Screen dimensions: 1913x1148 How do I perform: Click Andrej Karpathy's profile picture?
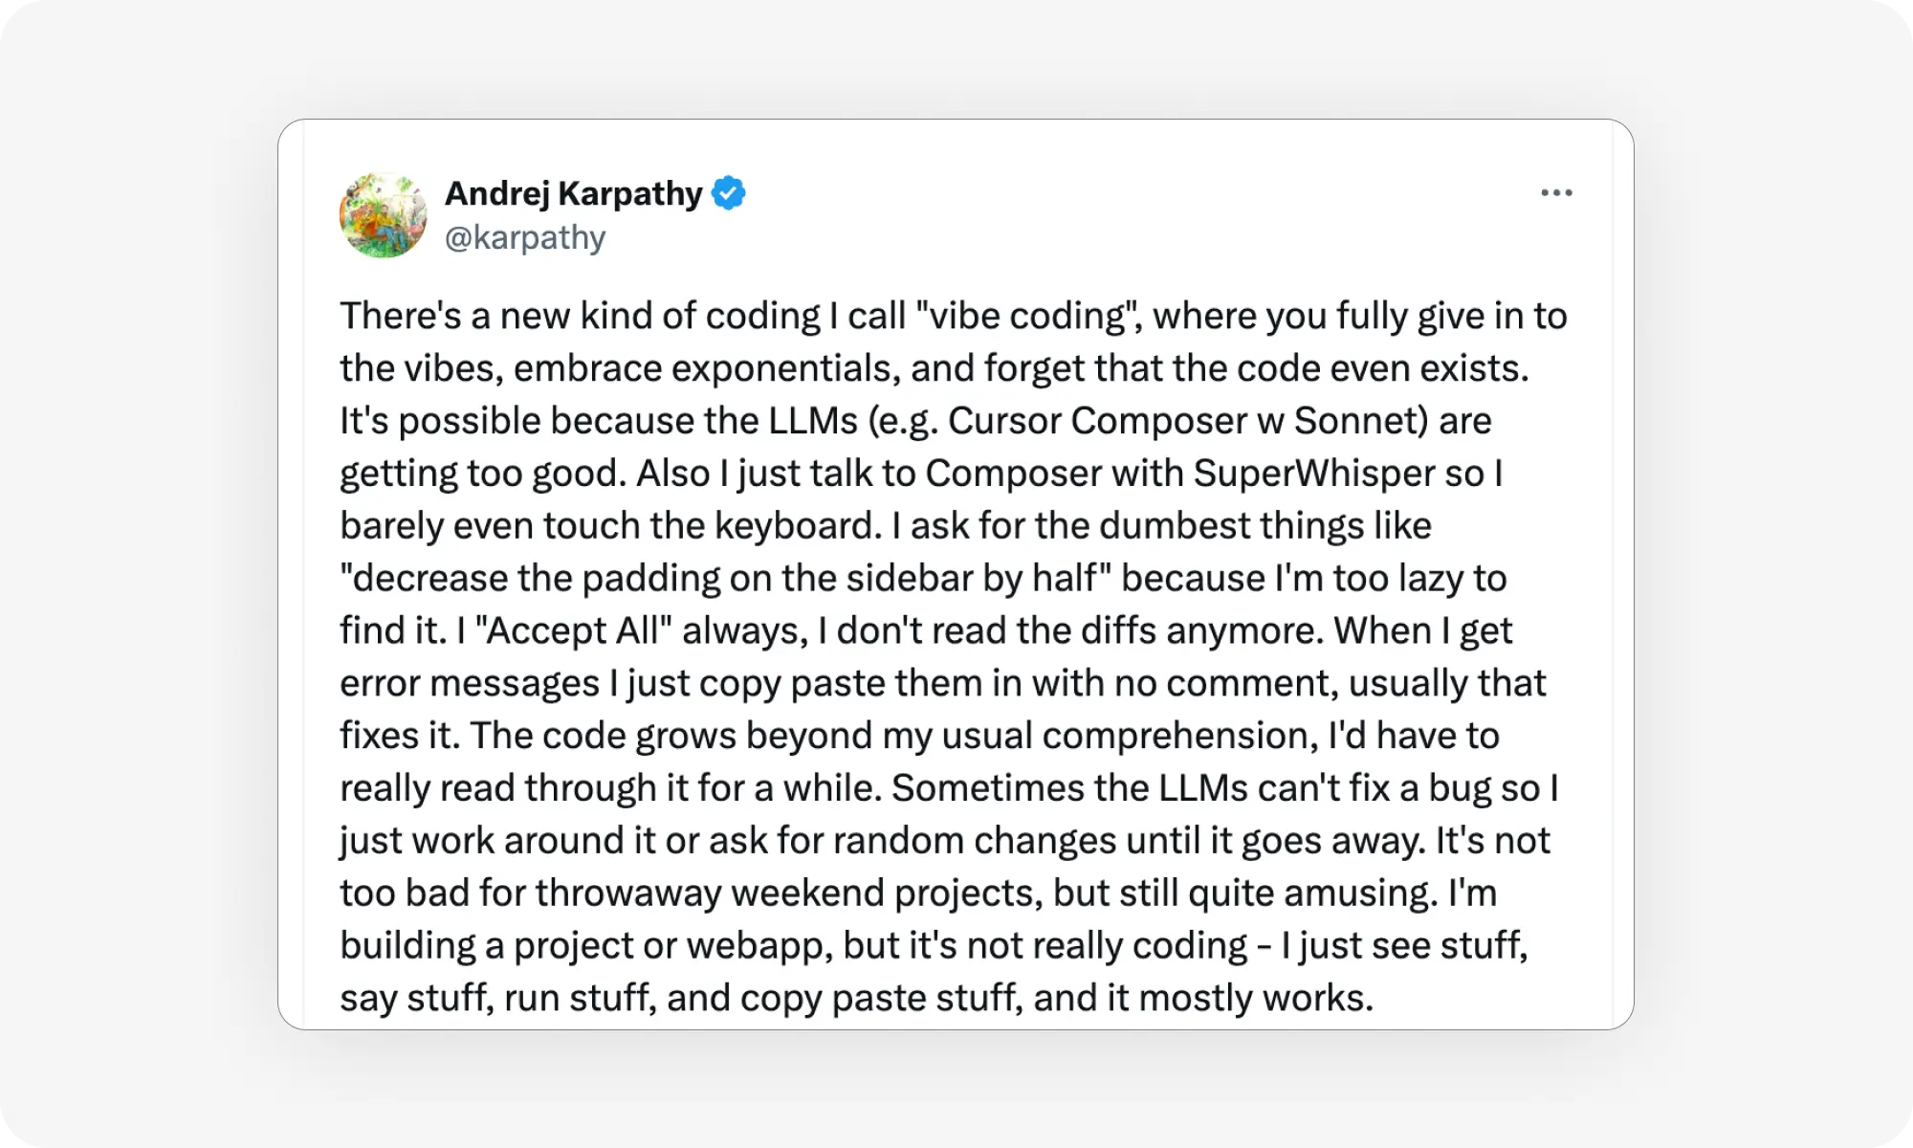click(383, 214)
